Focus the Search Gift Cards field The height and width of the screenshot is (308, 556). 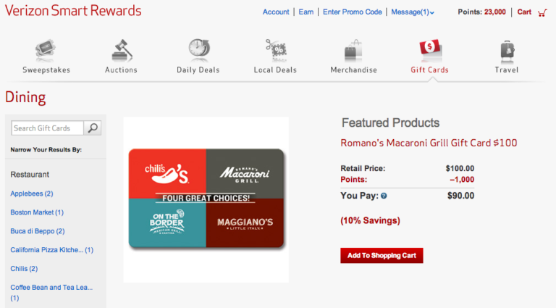pos(47,128)
